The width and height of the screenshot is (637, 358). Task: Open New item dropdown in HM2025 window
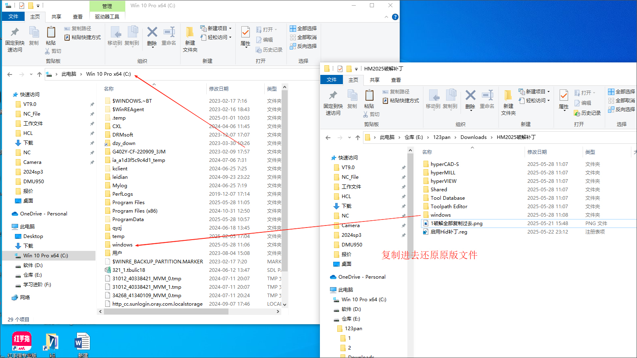click(x=534, y=92)
